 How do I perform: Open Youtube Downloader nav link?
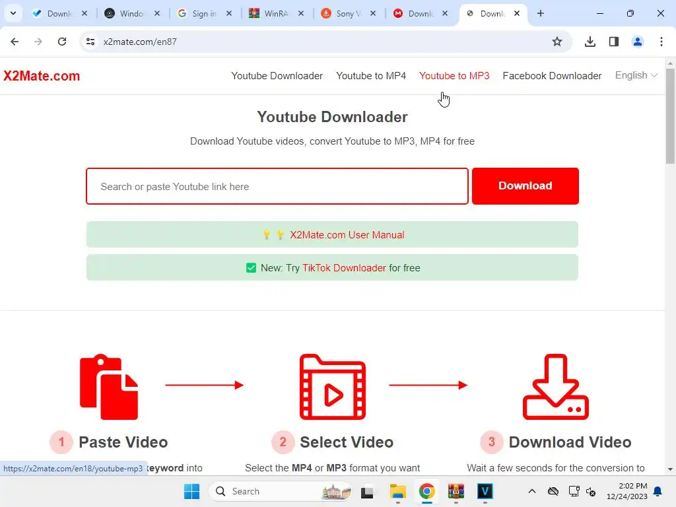(277, 76)
